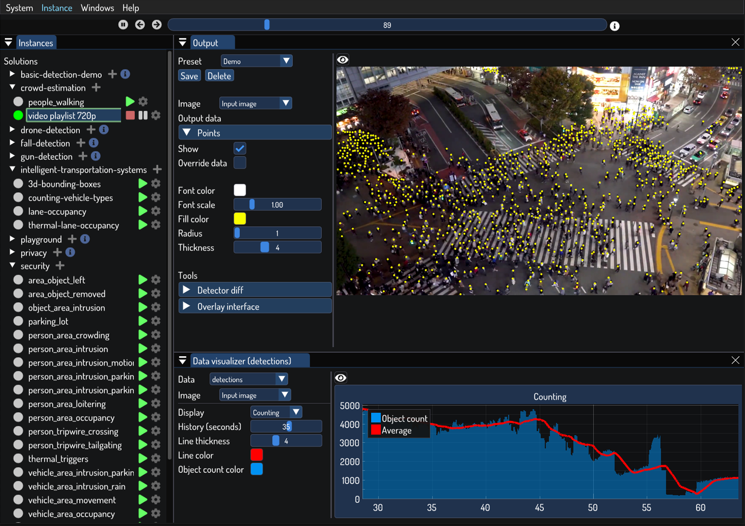Open settings gear for lane-occupancy
745x526 pixels.
coord(155,211)
